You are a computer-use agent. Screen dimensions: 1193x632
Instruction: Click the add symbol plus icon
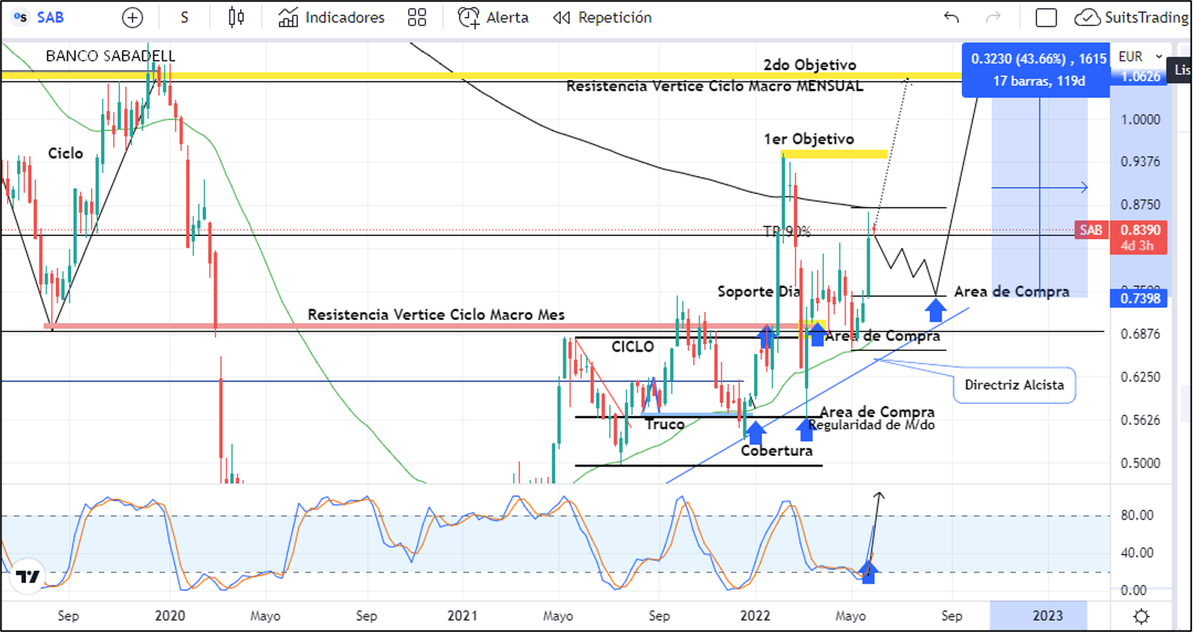tap(132, 18)
